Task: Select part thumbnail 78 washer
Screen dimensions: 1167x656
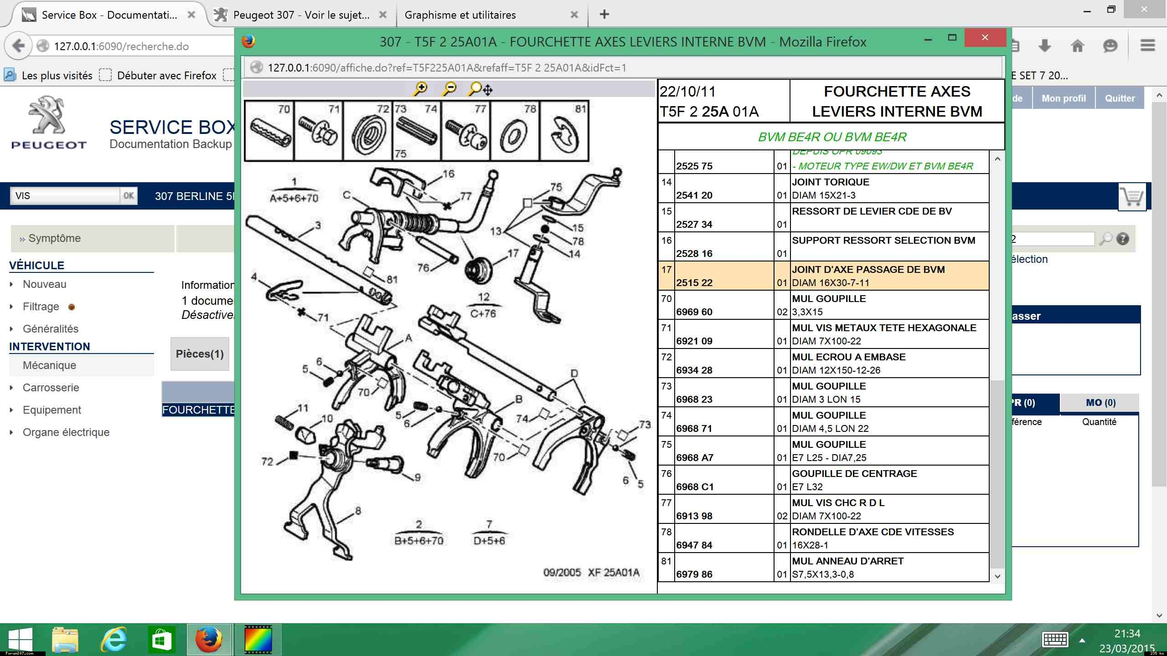Action: [x=515, y=131]
